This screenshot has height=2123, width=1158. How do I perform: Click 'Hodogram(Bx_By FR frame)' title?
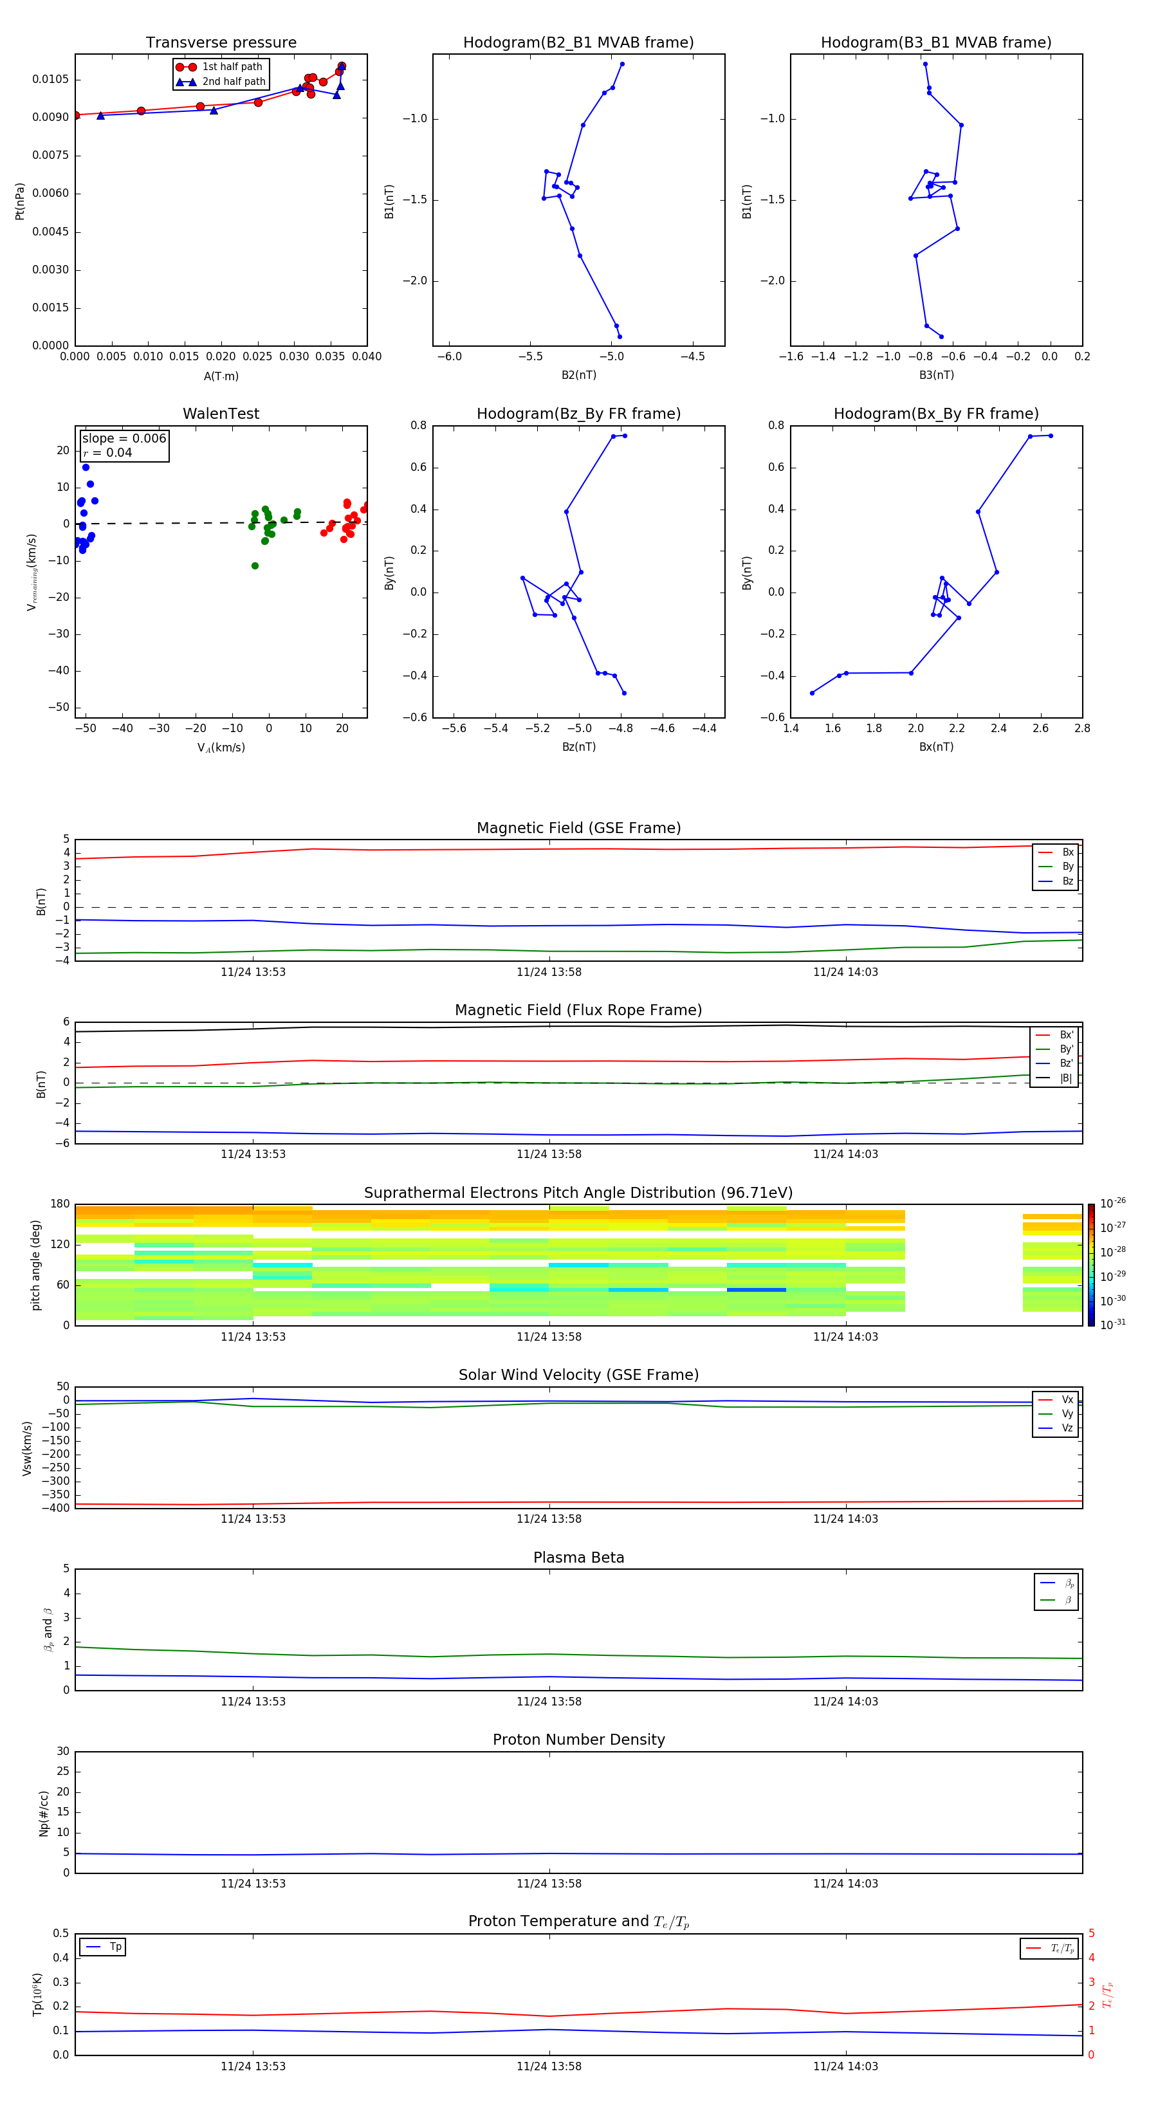(x=936, y=414)
